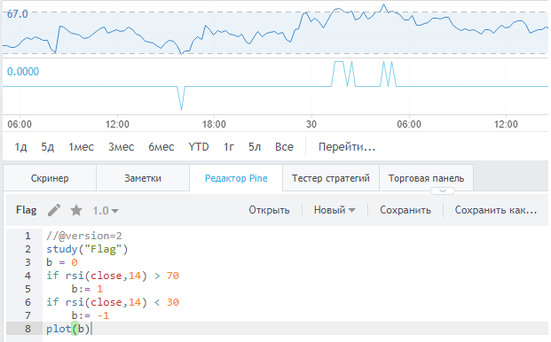
Task: Select the YTD time range
Action: (199, 146)
